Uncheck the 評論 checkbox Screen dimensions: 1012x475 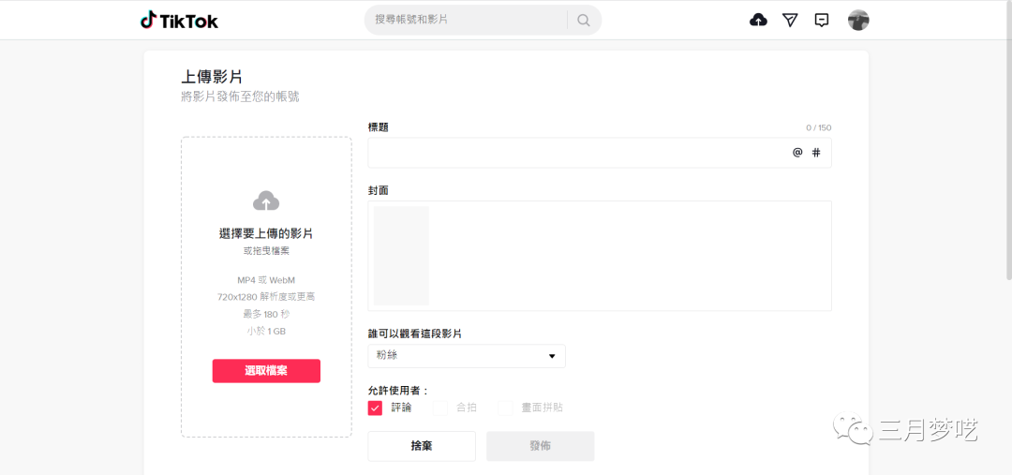[376, 408]
